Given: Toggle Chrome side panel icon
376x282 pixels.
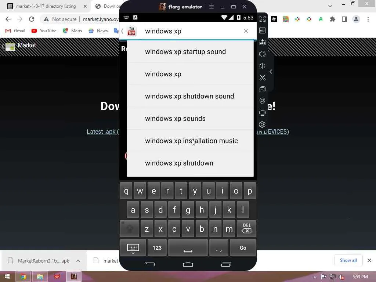Looking at the screenshot, I should click(344, 19).
